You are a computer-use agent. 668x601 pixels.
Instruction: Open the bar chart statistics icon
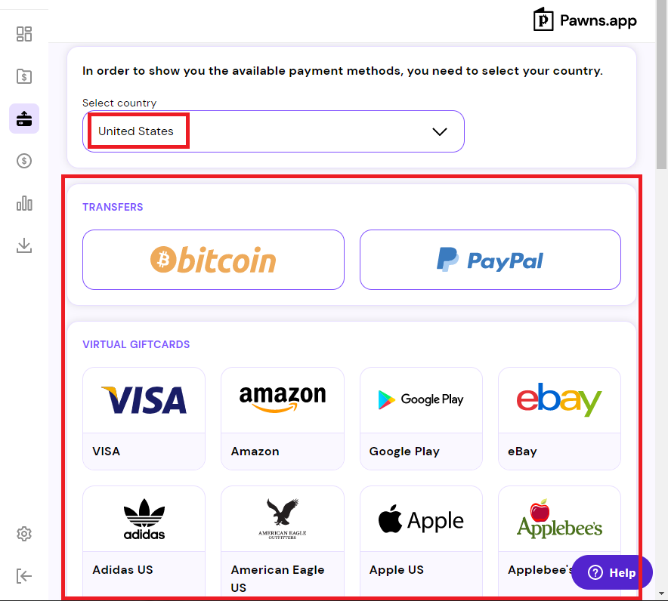(x=24, y=203)
